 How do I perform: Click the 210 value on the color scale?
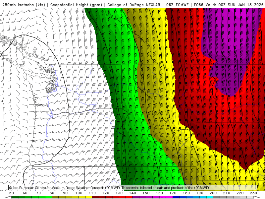227,193
